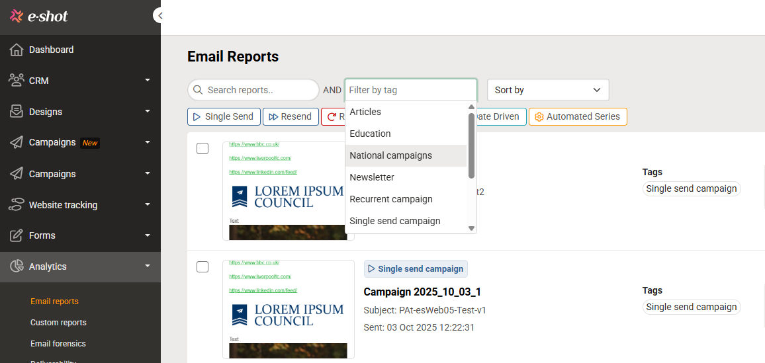Select the Education tag option
765x363 pixels.
click(406, 134)
